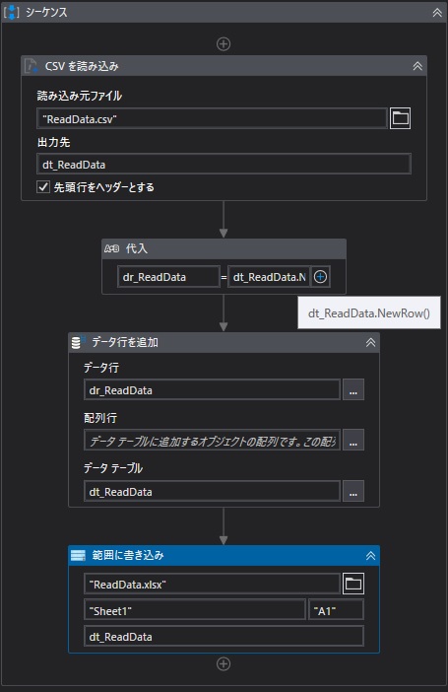Viewport: 448px width, 692px height.
Task: Collapse the 範囲に書き込み activity
Action: 370,556
